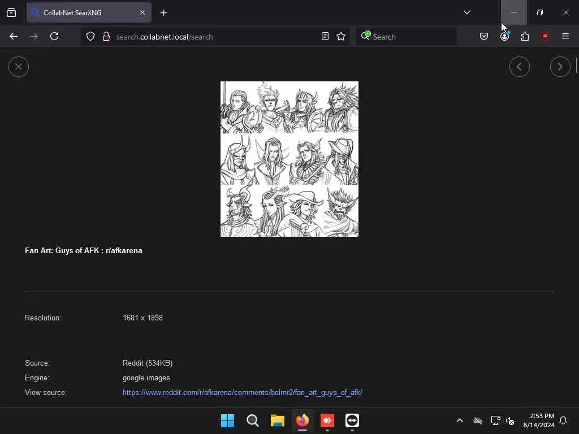The image size is (579, 434).
Task: Switch to Firefox in the taskbar
Action: point(303,420)
